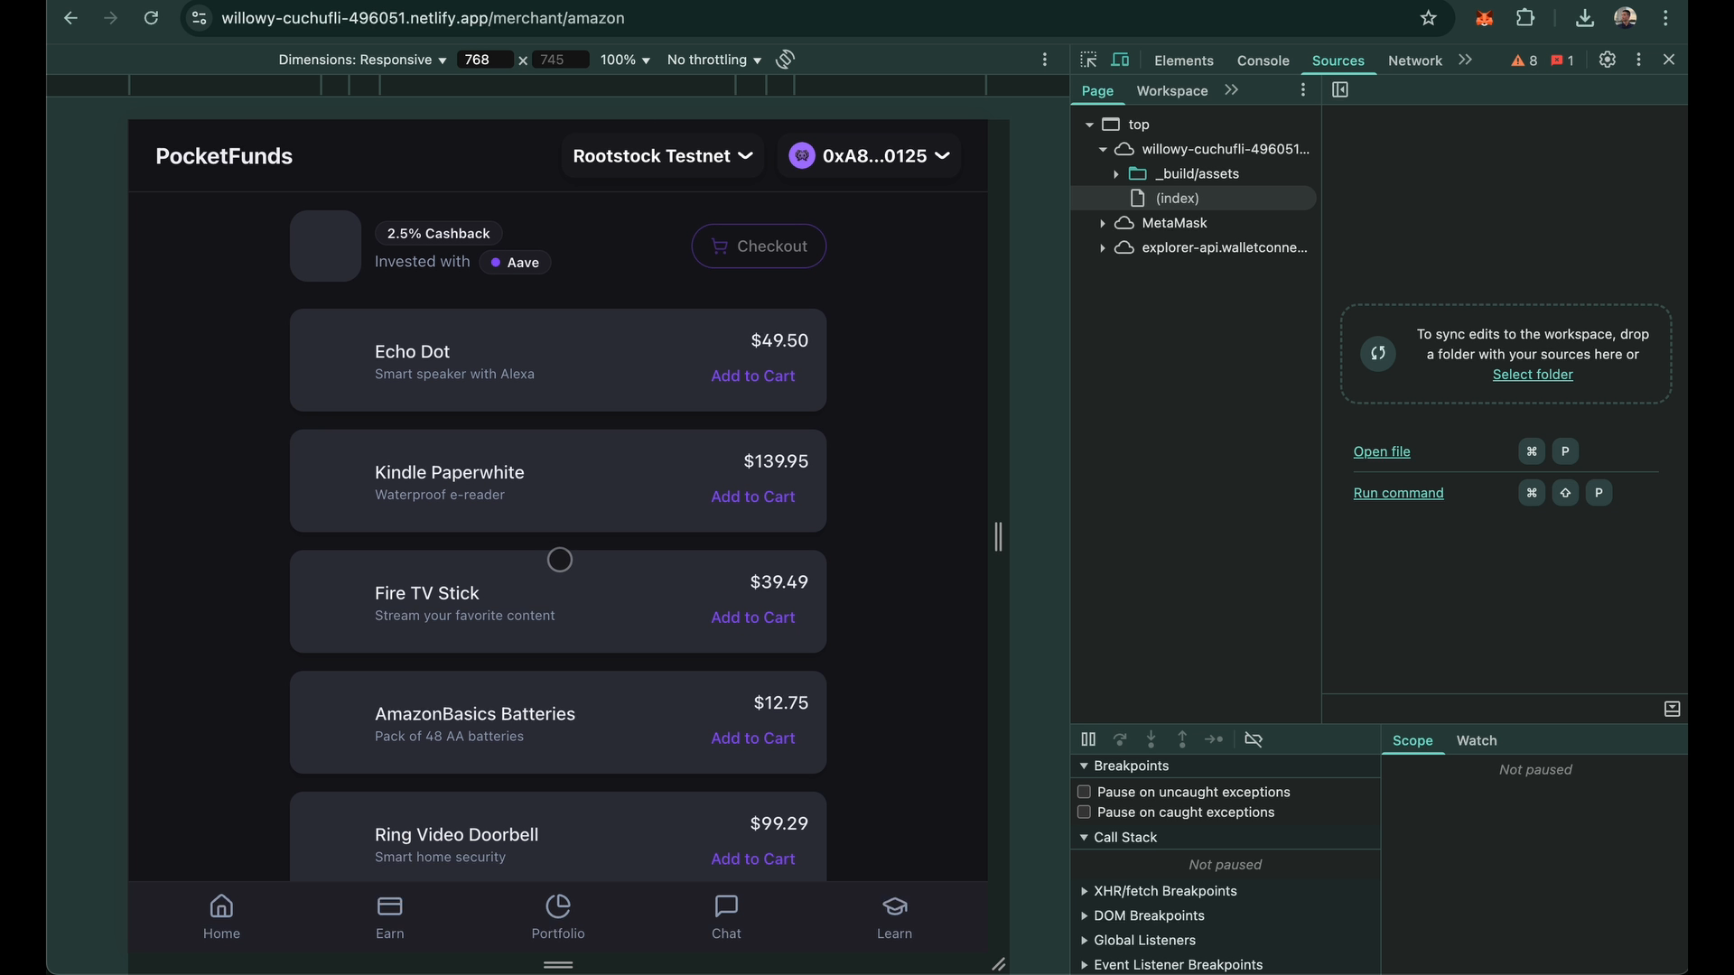Image resolution: width=1734 pixels, height=975 pixels.
Task: Toggle the Sources navigator sidebar
Action: 1340,90
